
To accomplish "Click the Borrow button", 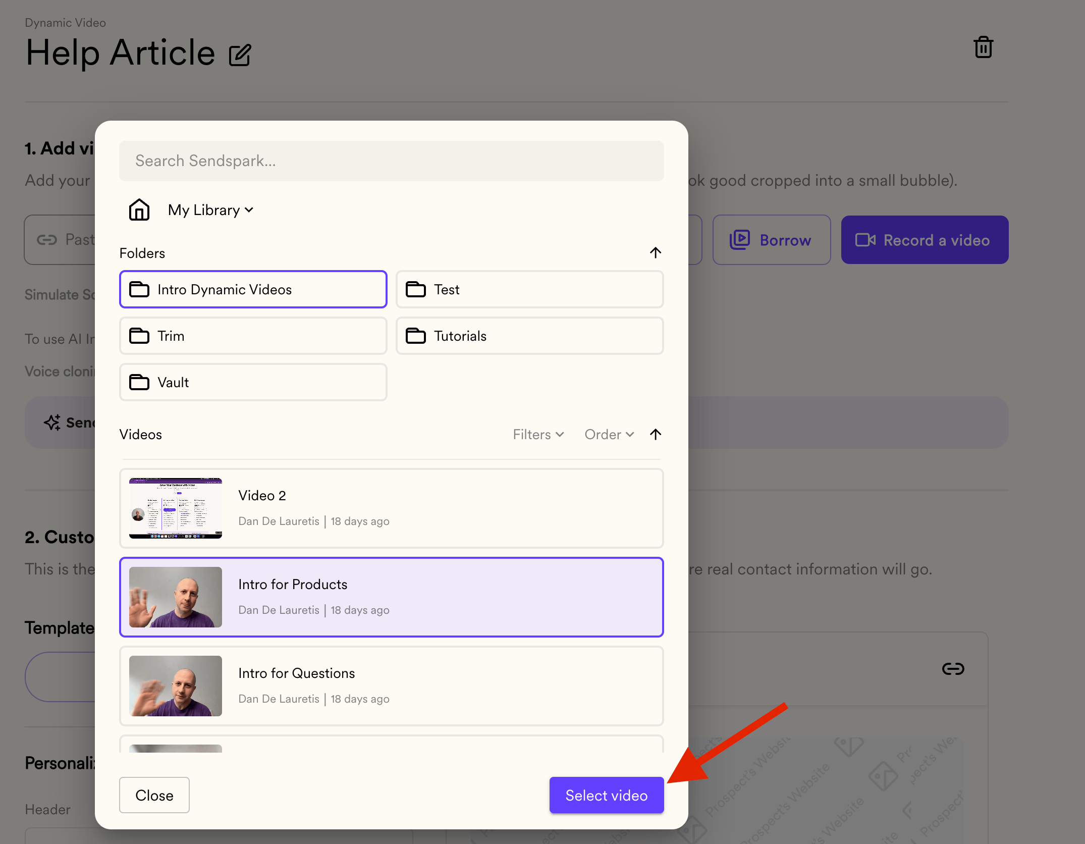I will (772, 240).
